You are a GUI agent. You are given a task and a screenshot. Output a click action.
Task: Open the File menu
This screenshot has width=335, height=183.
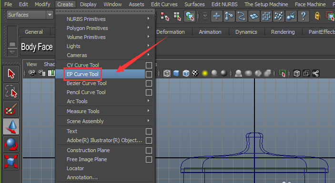coord(8,4)
